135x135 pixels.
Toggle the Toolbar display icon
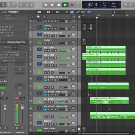point(14,5)
